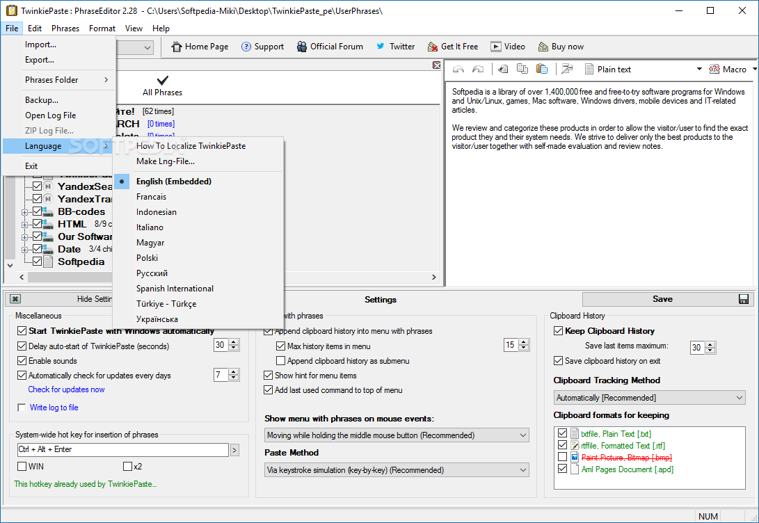Increase max history items spinner
The height and width of the screenshot is (523, 759).
coord(523,342)
